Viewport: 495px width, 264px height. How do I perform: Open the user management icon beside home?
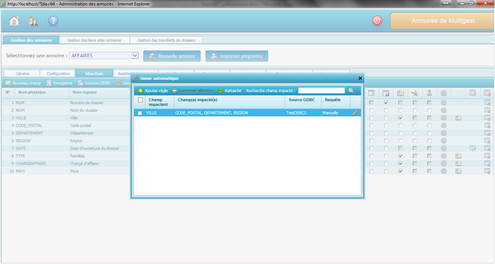[x=32, y=21]
